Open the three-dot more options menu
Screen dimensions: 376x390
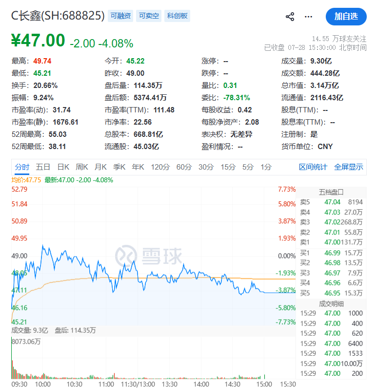(308, 17)
